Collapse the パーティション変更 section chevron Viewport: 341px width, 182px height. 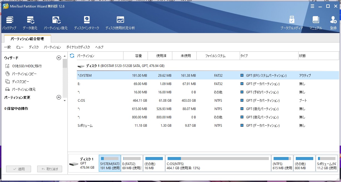(59, 97)
